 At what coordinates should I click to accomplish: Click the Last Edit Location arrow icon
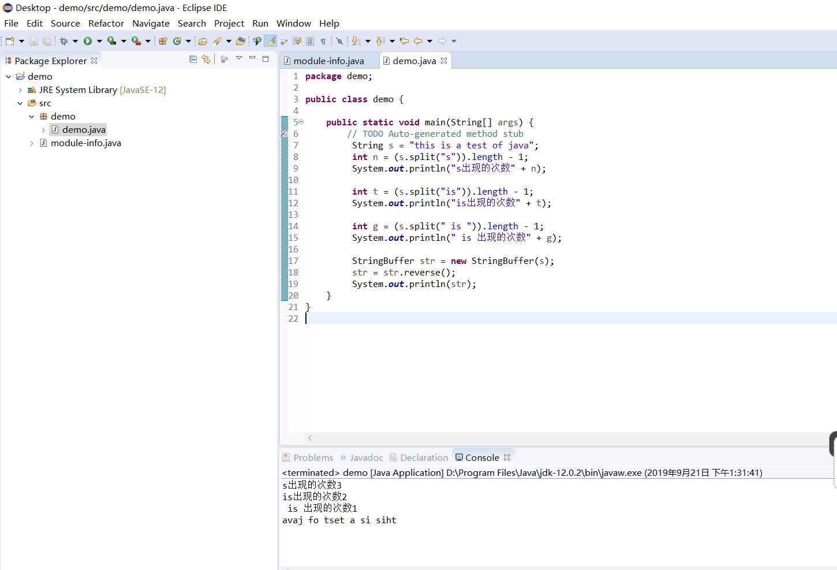coord(404,41)
